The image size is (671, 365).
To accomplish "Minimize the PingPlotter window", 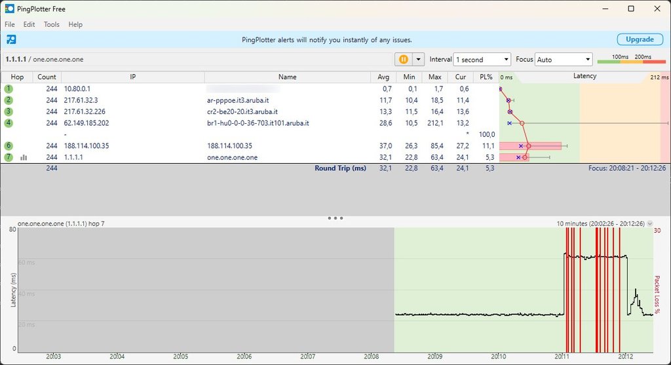I will 605,9.
